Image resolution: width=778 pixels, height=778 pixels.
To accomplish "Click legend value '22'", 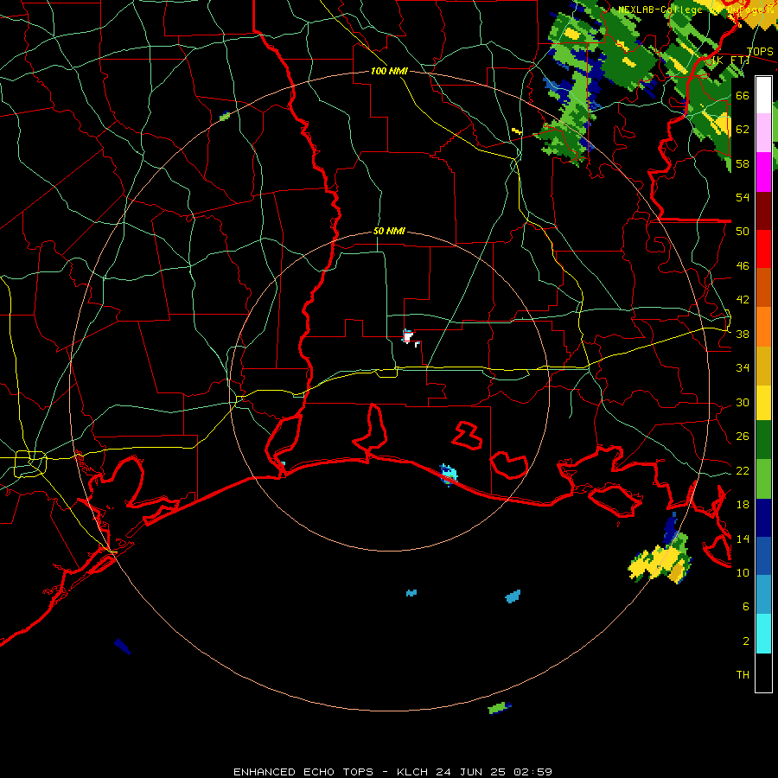I will pyautogui.click(x=743, y=470).
